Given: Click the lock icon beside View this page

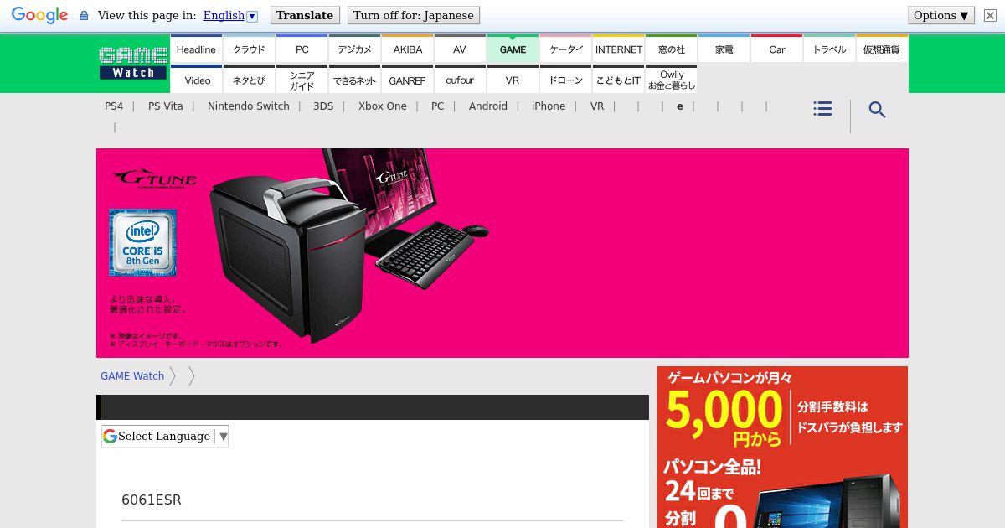Looking at the screenshot, I should pyautogui.click(x=84, y=15).
